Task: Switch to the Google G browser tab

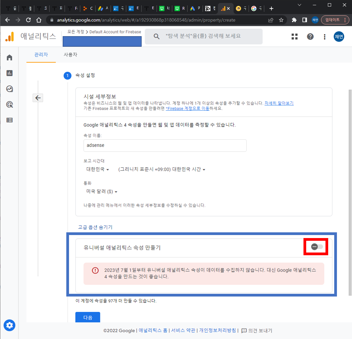Action: click(x=256, y=8)
